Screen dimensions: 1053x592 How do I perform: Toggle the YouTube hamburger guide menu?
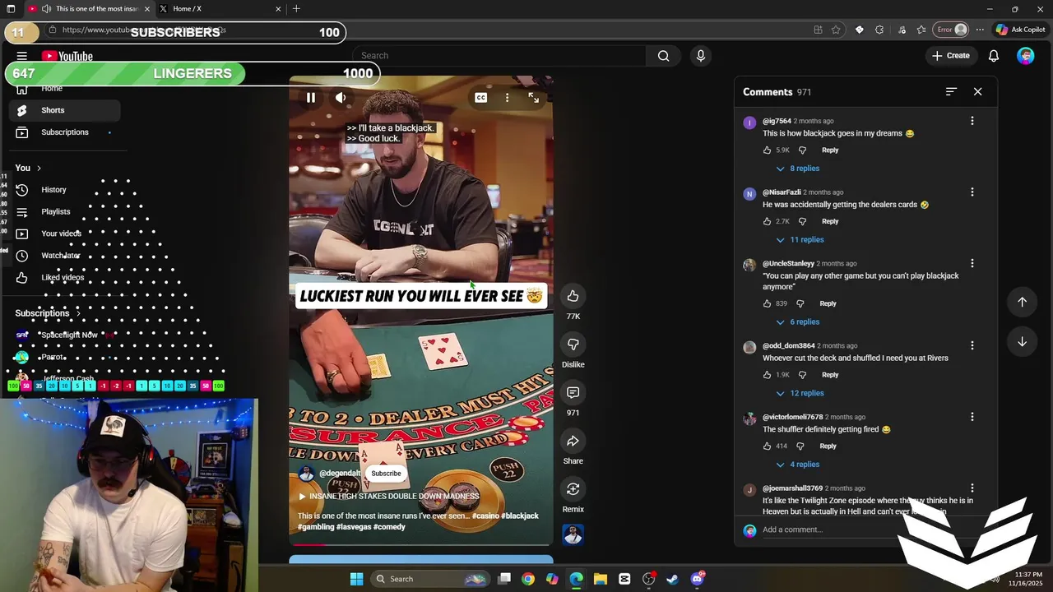[22, 57]
